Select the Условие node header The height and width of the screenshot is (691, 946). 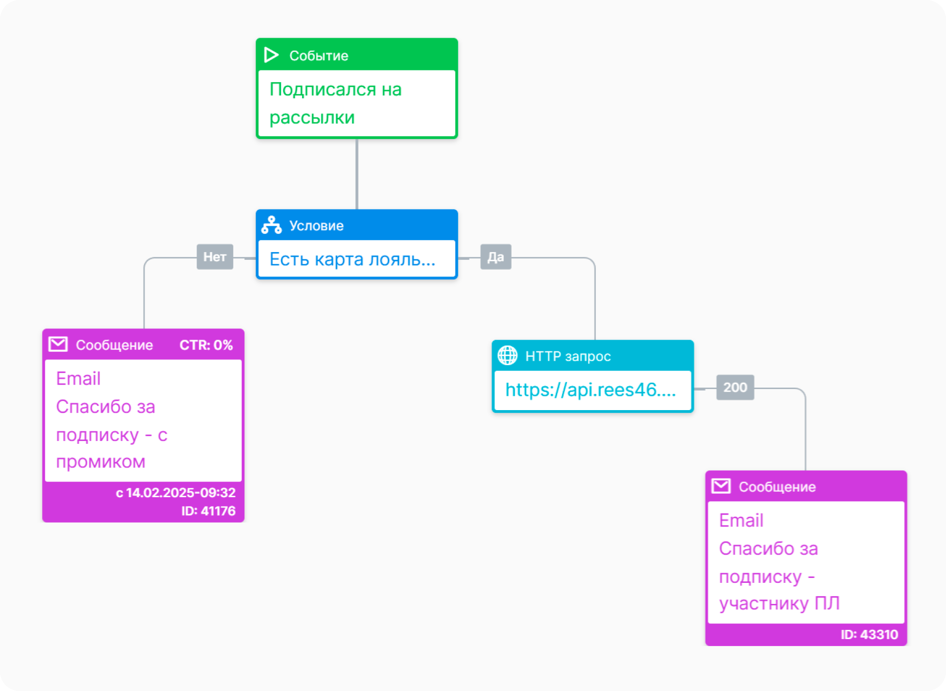357,225
